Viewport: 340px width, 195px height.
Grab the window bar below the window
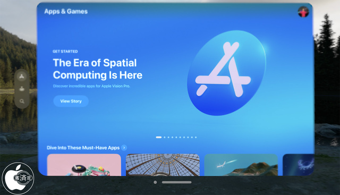point(177,182)
